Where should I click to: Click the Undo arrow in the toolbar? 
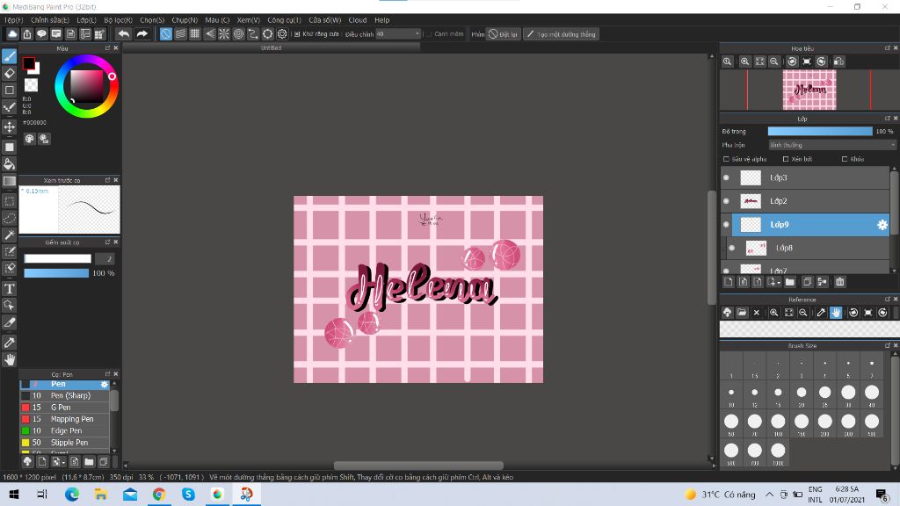pos(123,34)
